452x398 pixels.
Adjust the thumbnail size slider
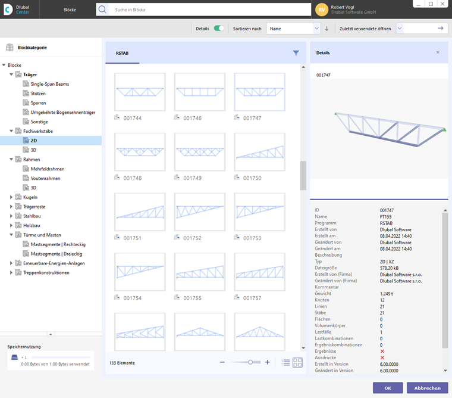(x=250, y=362)
